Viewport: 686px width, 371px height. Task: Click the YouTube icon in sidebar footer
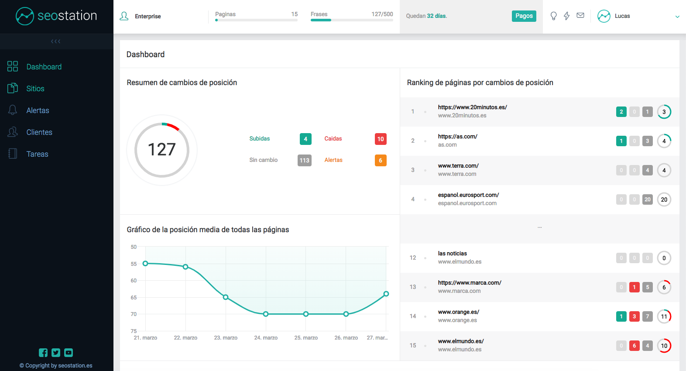(x=69, y=353)
